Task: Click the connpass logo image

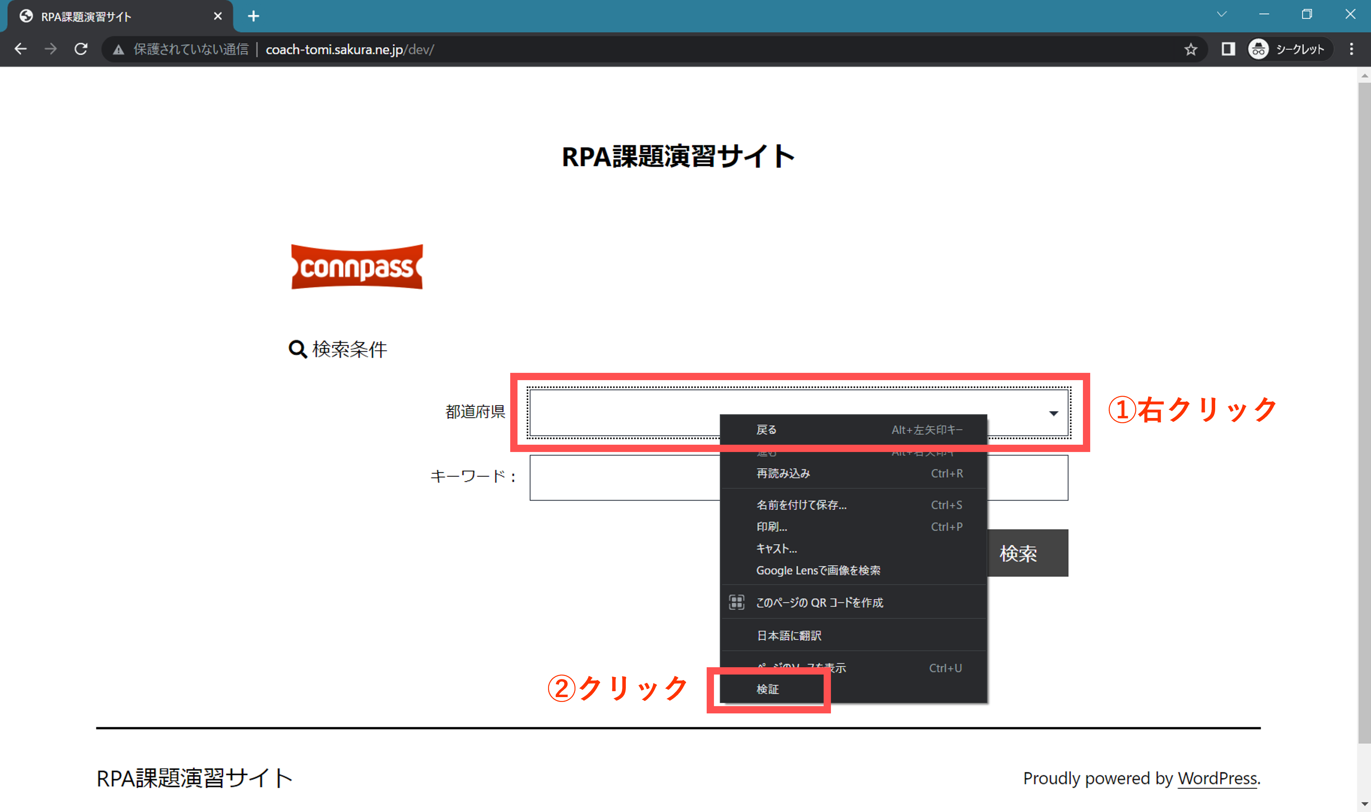Action: pos(357,267)
